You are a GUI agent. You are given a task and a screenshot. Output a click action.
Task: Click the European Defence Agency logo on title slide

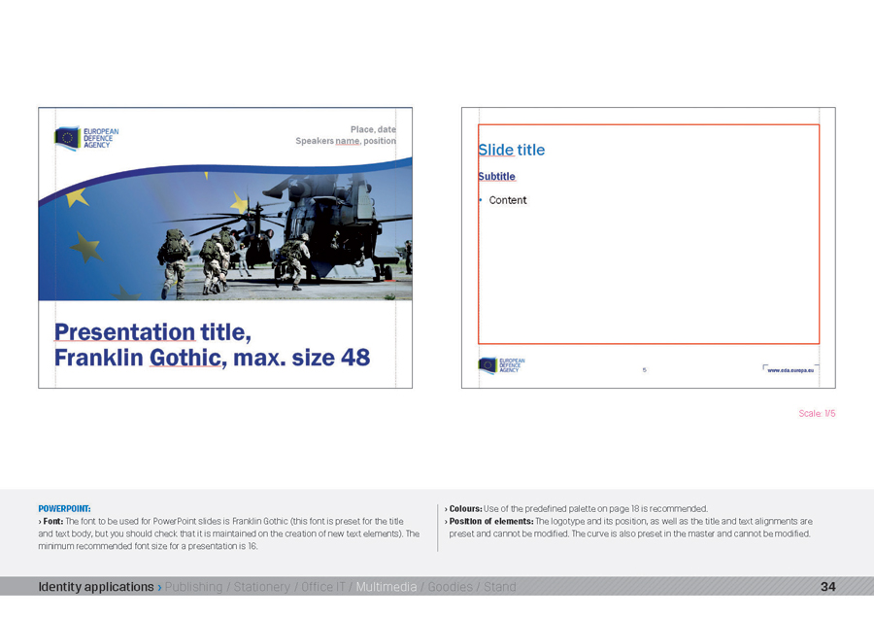[86, 138]
